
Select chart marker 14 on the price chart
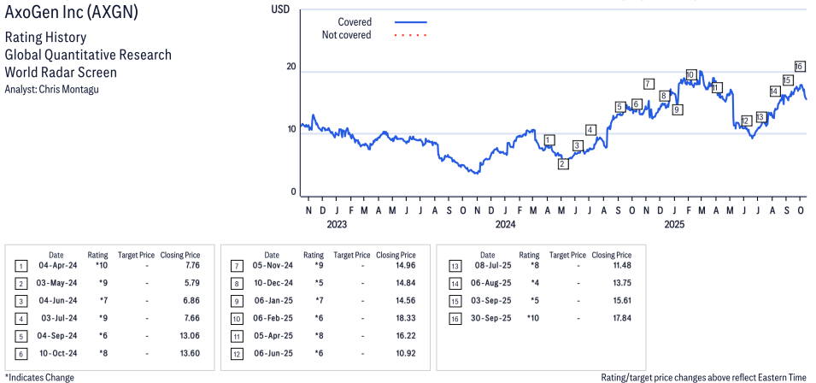(x=774, y=91)
